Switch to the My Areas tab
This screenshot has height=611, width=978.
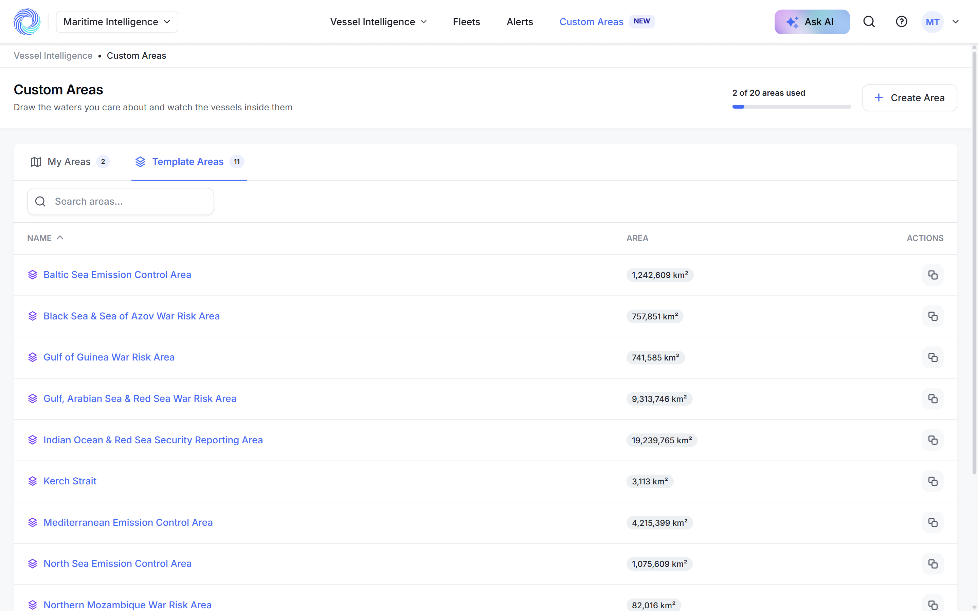pos(70,162)
